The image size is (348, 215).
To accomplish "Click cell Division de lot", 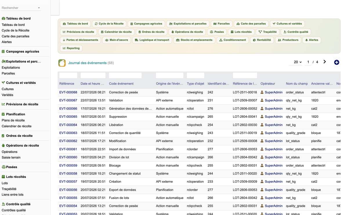I will [x=119, y=157].
